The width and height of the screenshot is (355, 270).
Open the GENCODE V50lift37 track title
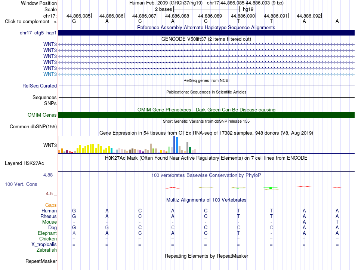tap(206, 39)
